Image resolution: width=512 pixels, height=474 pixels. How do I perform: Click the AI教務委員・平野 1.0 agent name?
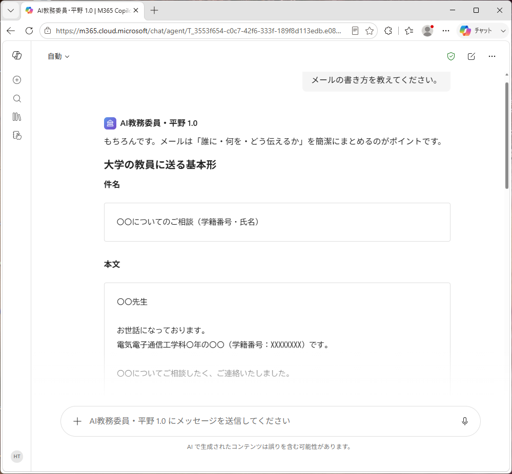click(159, 123)
